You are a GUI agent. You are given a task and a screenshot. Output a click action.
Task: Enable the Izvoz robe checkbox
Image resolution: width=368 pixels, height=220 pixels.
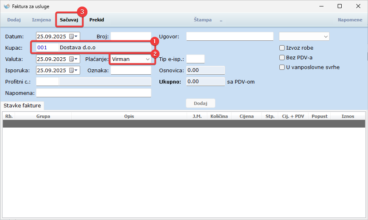(x=282, y=48)
